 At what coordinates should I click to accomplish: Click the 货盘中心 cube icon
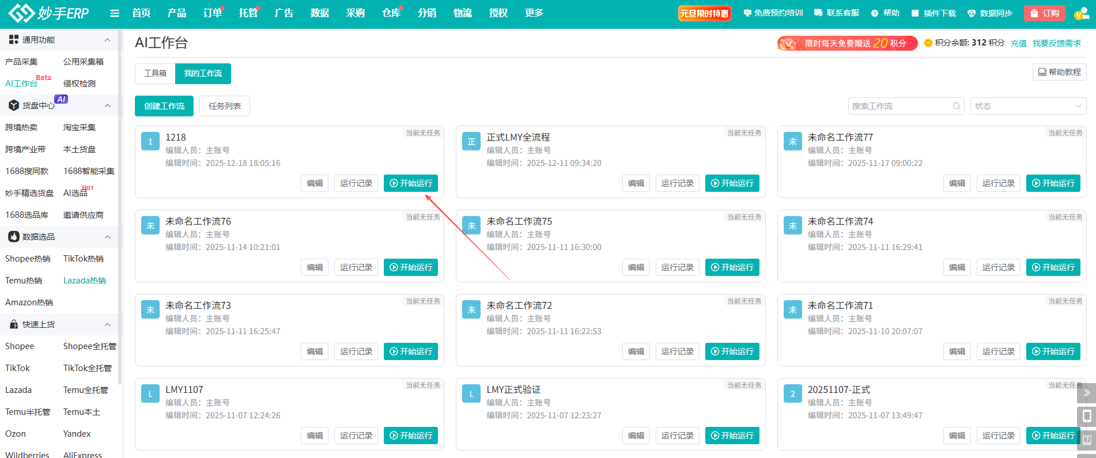(x=14, y=105)
